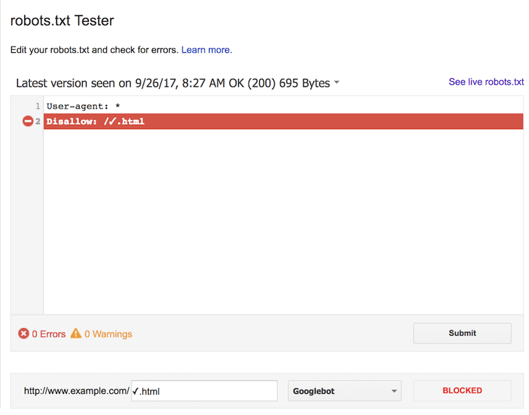Open the See live robots.txt link

click(486, 82)
